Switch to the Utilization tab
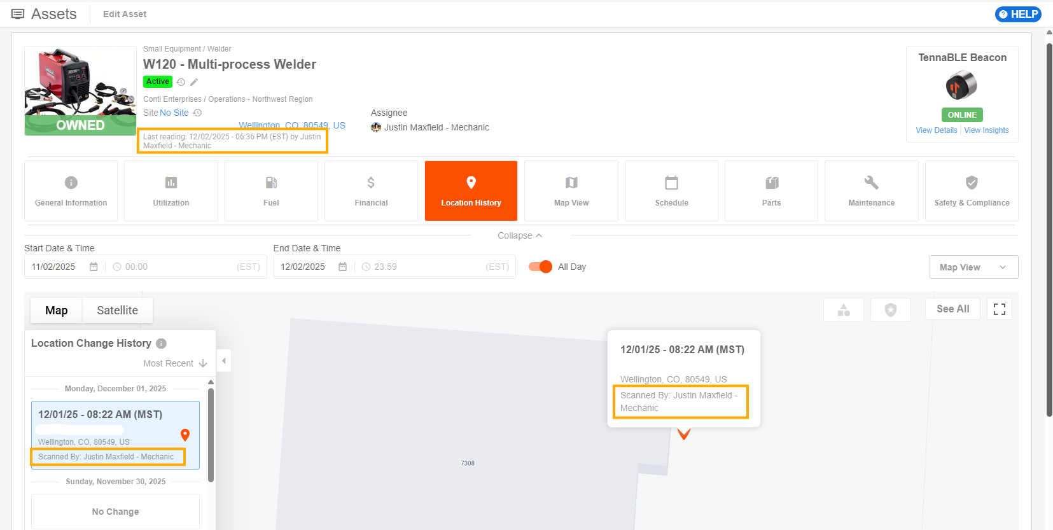Screen dimensions: 1053x530 click(x=171, y=191)
